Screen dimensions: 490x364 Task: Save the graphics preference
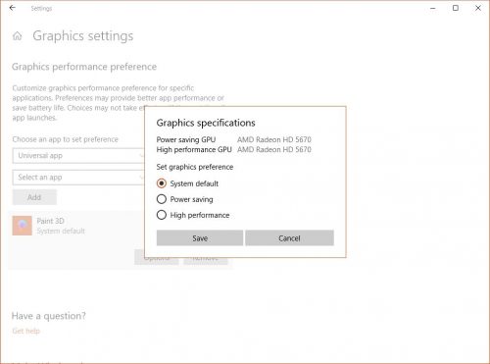200,237
